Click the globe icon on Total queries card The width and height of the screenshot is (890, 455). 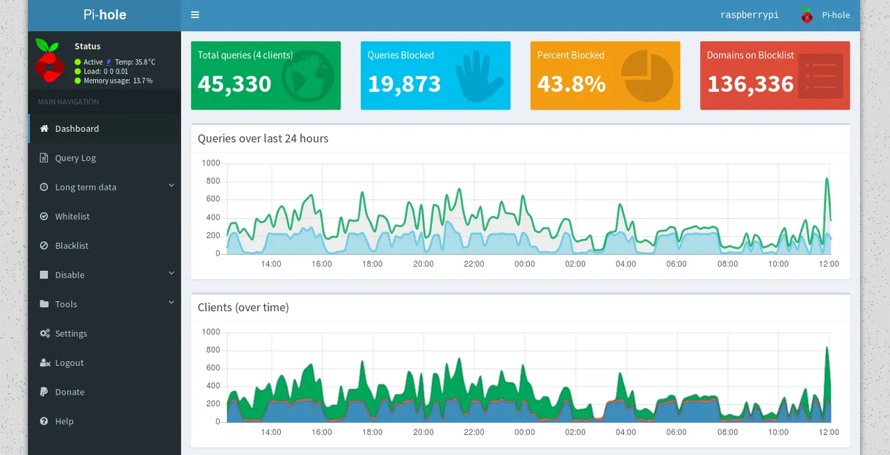coord(308,76)
